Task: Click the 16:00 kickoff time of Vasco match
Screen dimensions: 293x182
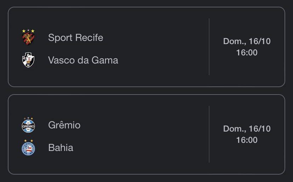Action: [247, 53]
